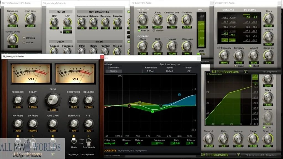The width and height of the screenshot is (283, 159).
Task: Click the FEEDBACK knob in Ferox
Action: pos(18,100)
